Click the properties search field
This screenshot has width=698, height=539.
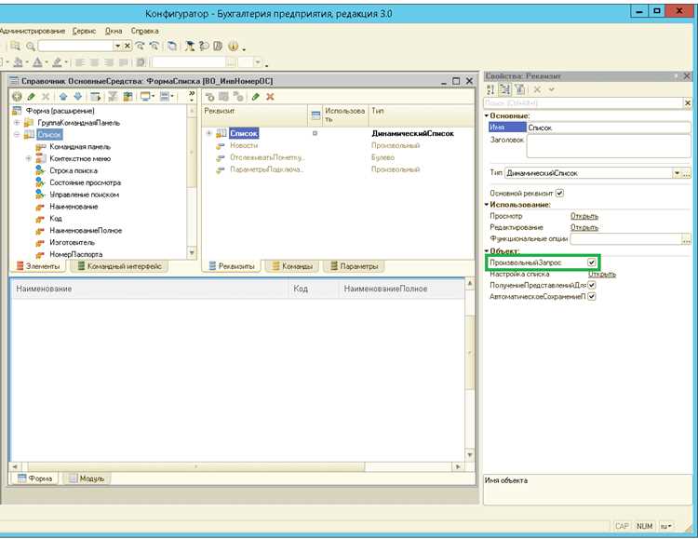coord(584,103)
